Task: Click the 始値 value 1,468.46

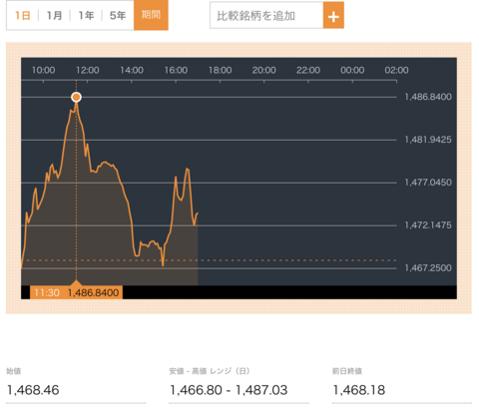Action: pos(33,390)
